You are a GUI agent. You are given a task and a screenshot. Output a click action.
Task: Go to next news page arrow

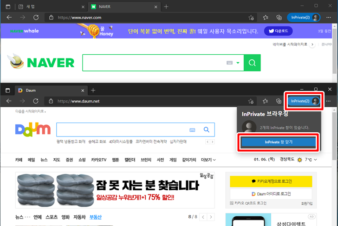tap(211, 217)
